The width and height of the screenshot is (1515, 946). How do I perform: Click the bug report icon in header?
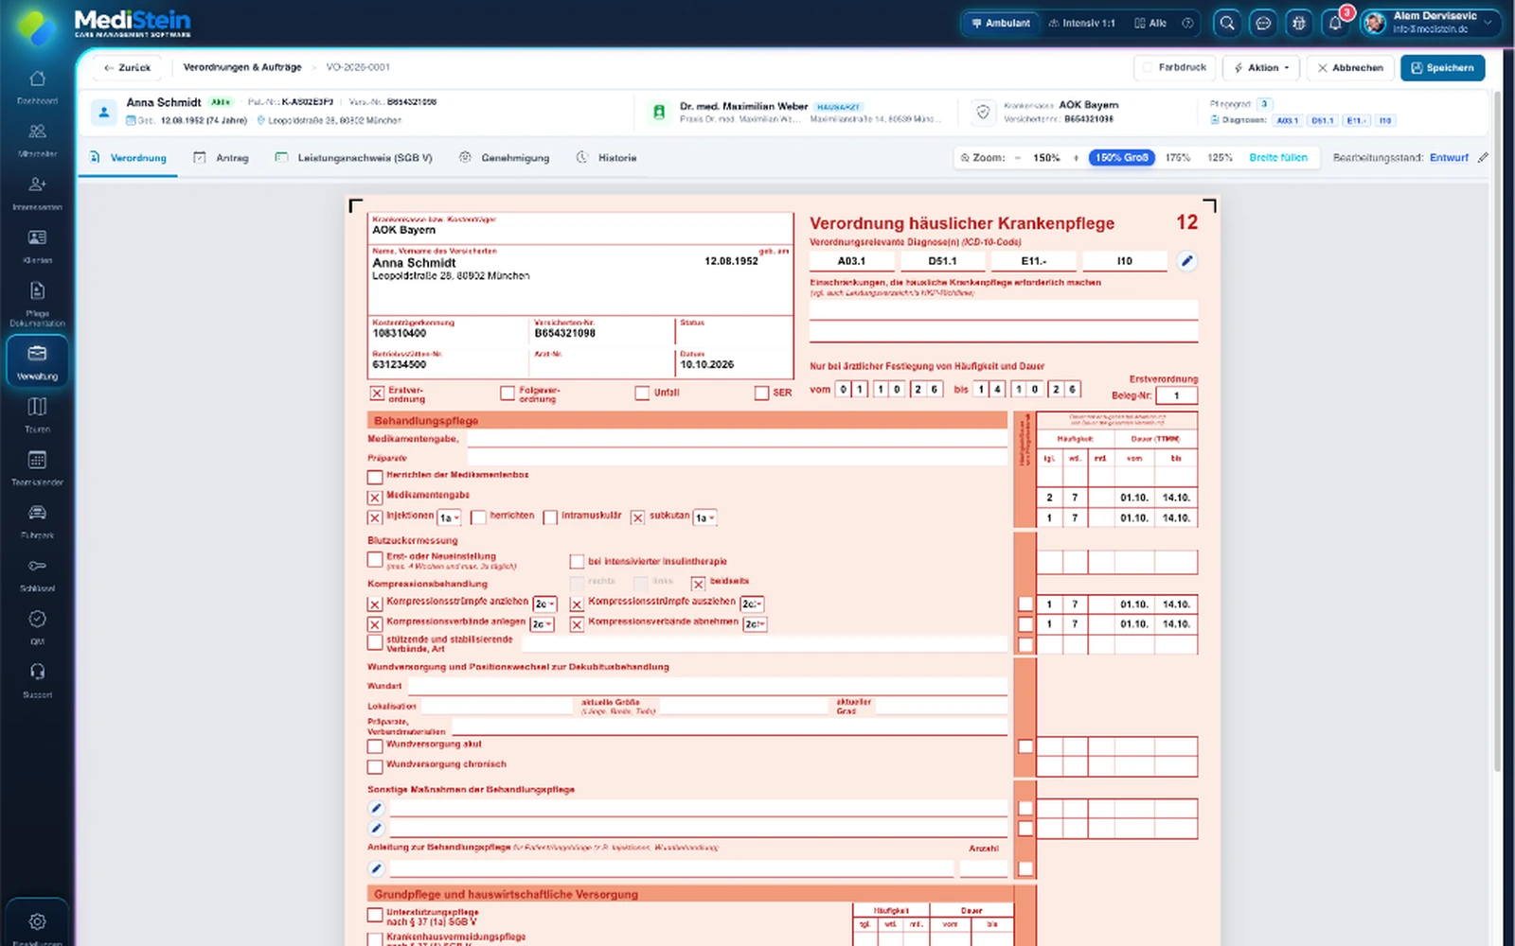point(1299,23)
